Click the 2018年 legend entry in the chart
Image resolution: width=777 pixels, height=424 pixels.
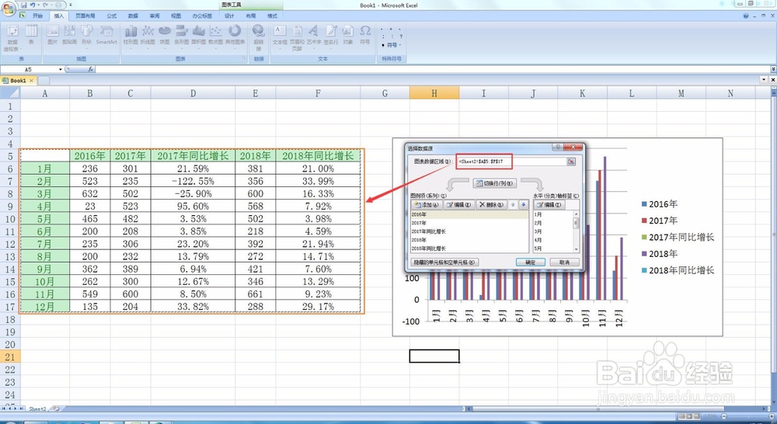[660, 254]
